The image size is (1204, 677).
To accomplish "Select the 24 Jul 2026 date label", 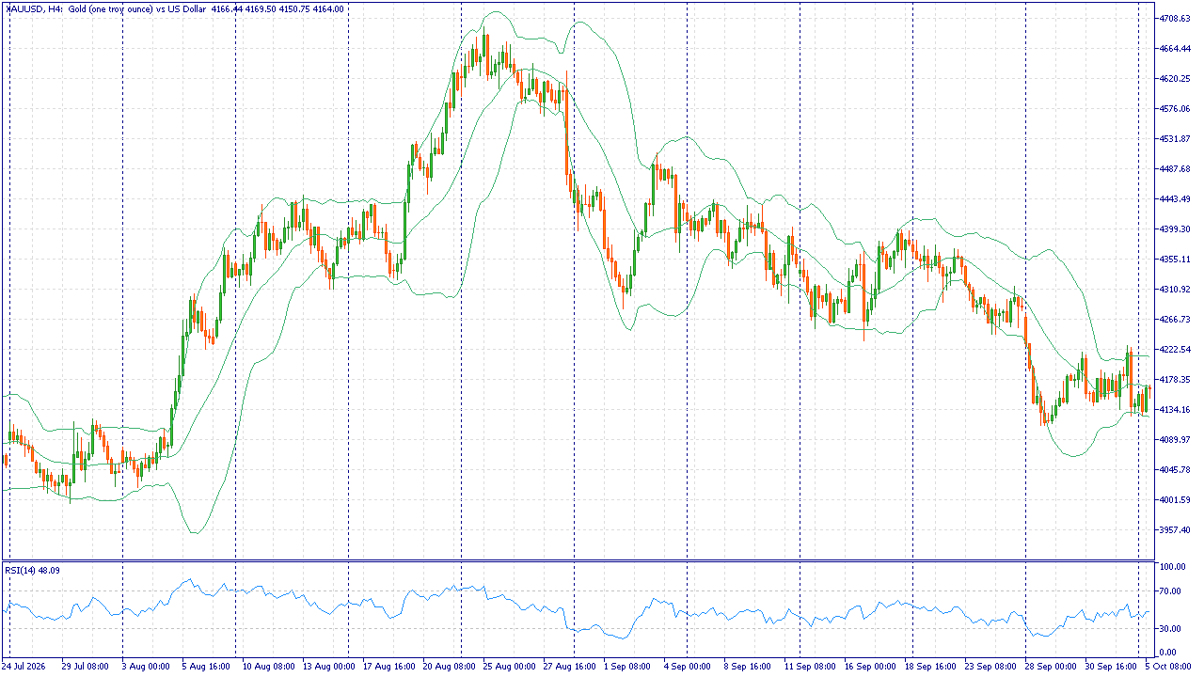I will click(25, 666).
